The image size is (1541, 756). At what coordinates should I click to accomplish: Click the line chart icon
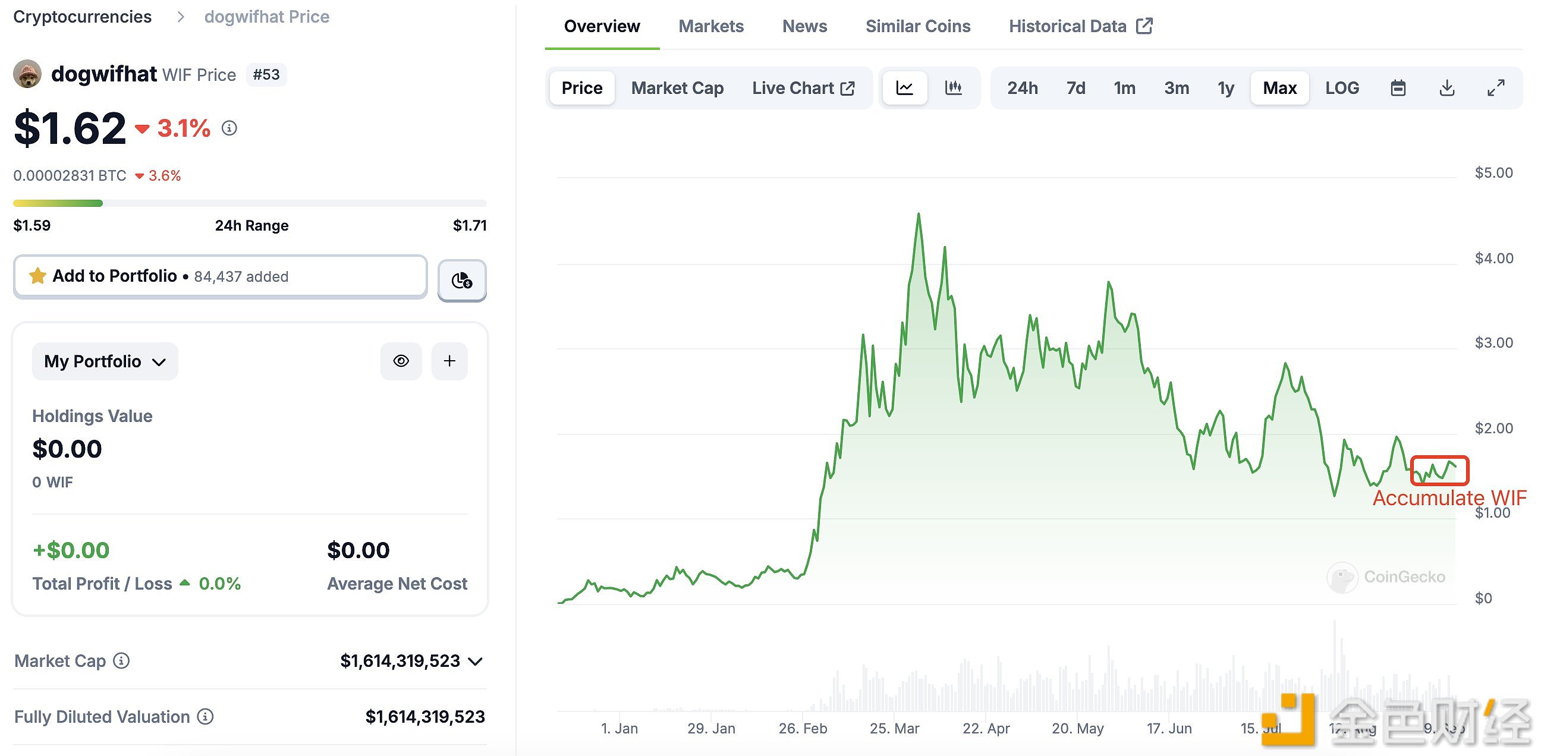click(905, 87)
